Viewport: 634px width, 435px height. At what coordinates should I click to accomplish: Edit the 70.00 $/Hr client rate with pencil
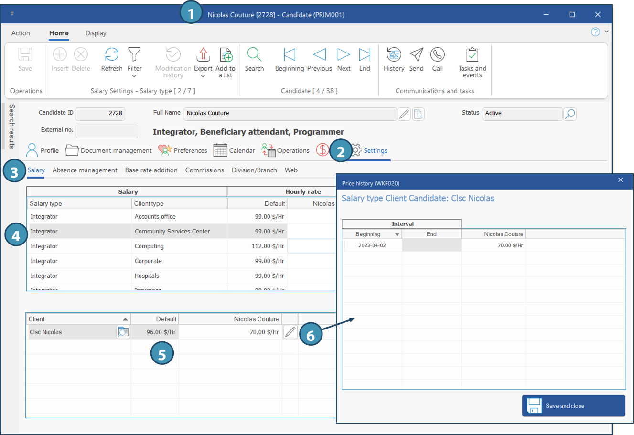click(290, 332)
